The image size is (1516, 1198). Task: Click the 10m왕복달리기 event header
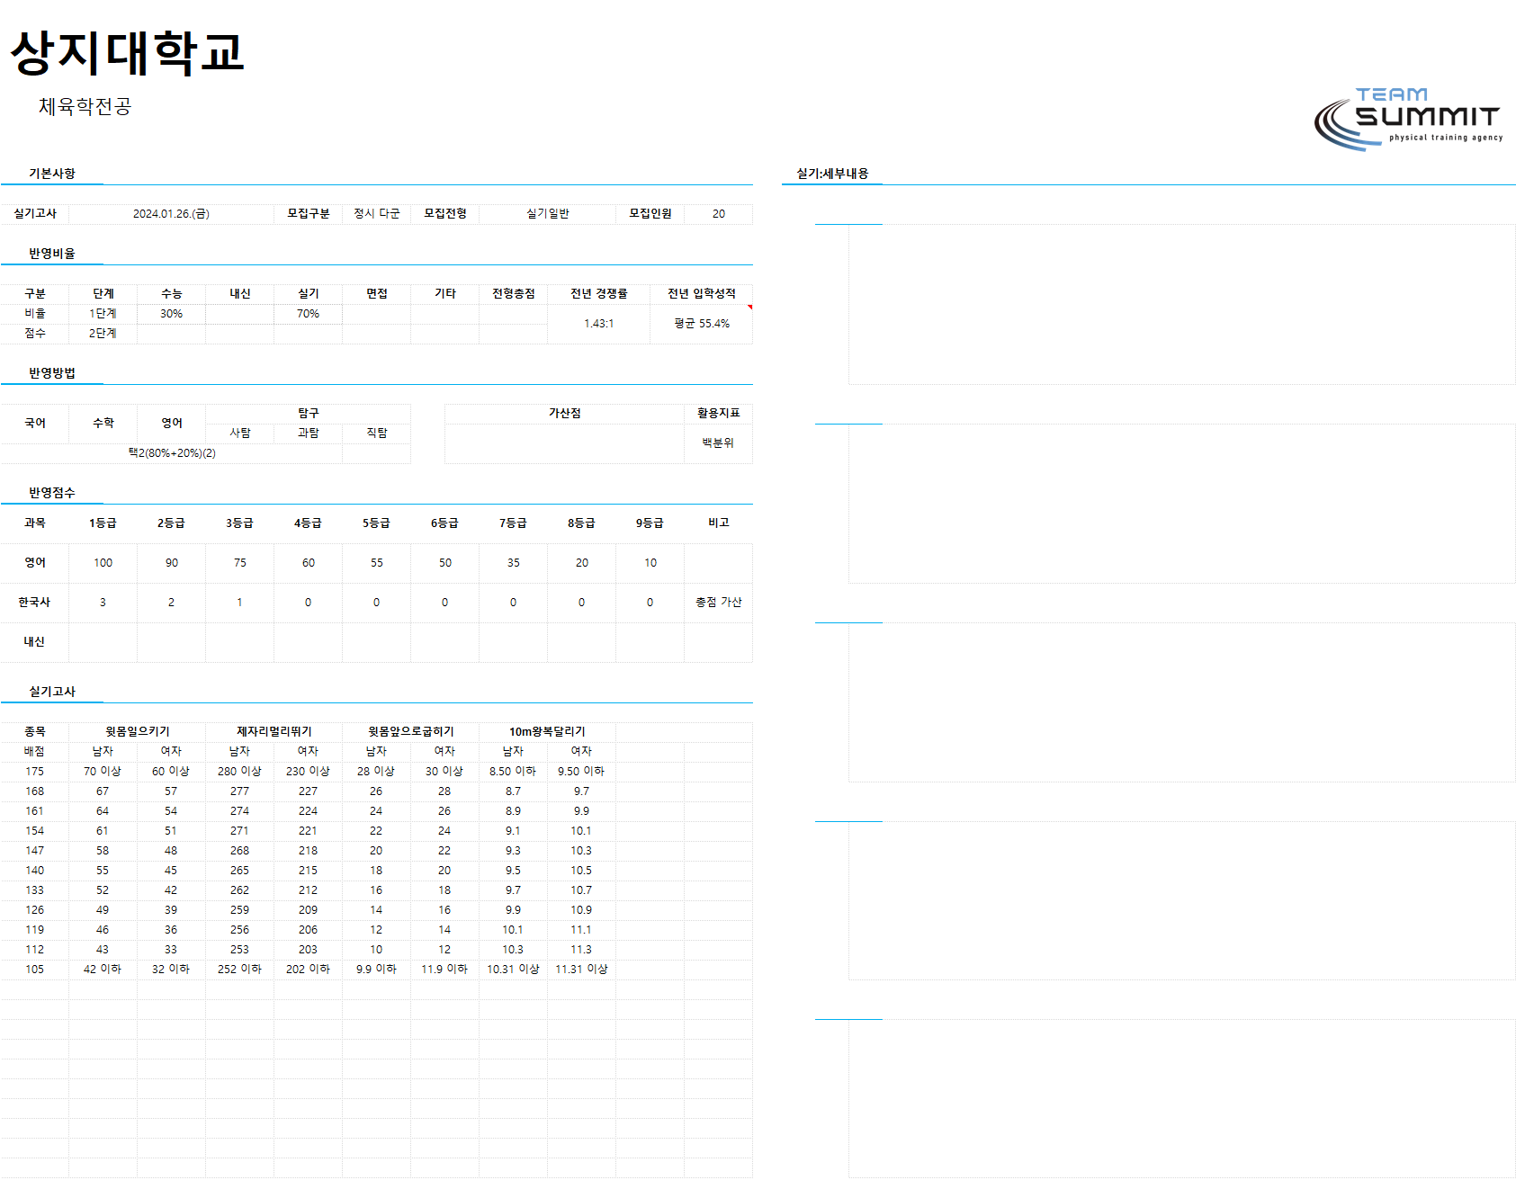(x=548, y=732)
